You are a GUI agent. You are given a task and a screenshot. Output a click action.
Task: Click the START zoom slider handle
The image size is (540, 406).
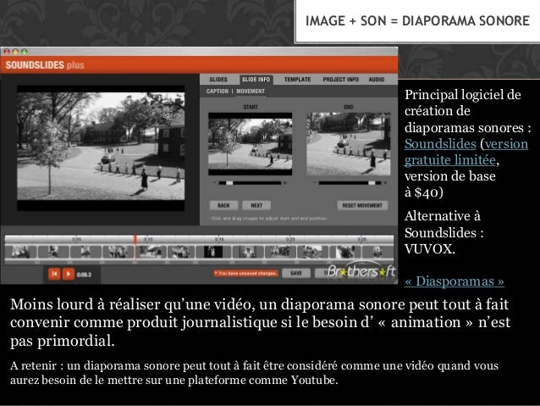pos(229,183)
